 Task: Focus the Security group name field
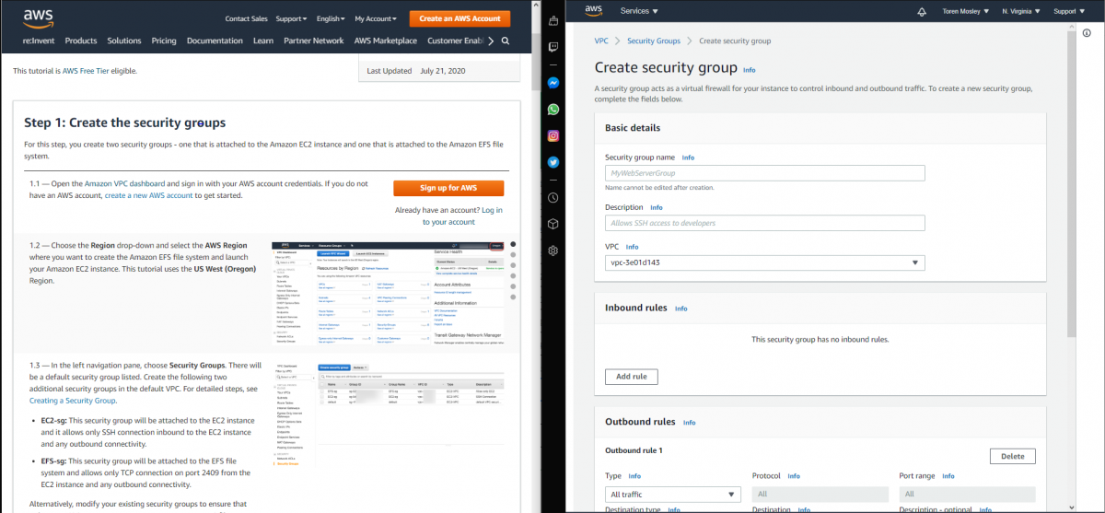click(x=764, y=173)
